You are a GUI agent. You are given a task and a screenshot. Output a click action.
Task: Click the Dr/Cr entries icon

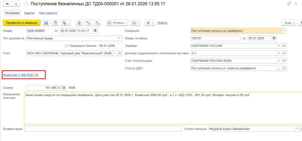[88, 23]
